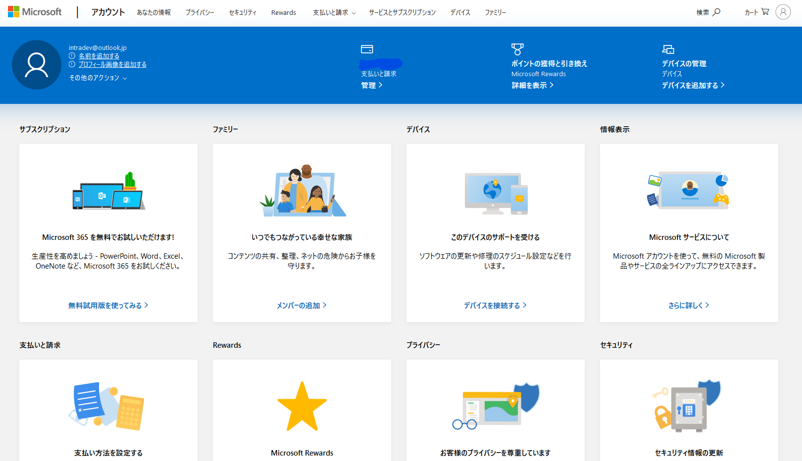Click 無料試用版を使ってみる link
The width and height of the screenshot is (802, 461).
tap(108, 305)
